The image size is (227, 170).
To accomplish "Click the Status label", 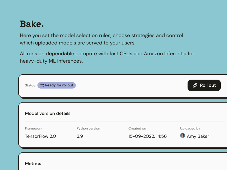I will point(30,85).
